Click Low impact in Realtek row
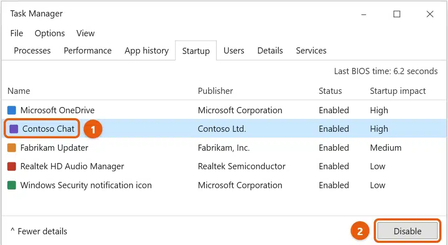Screen dimensions: 448x245 pyautogui.click(x=377, y=166)
